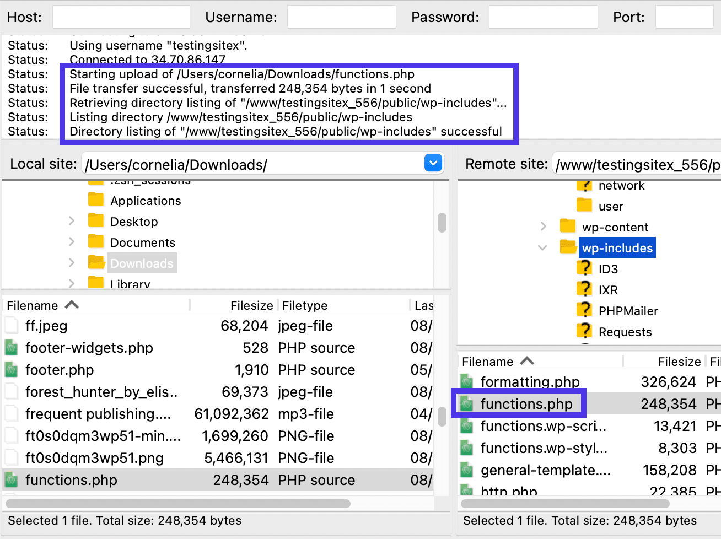Click the Requests folder question-mark icon
Image resolution: width=721 pixels, height=539 pixels.
coord(584,331)
